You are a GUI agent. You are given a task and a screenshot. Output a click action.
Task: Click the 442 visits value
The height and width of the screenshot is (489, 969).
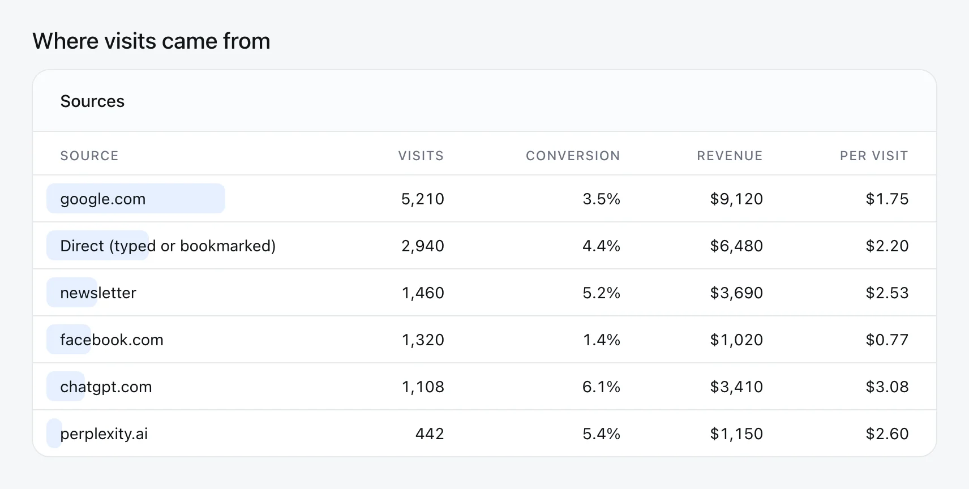point(430,434)
